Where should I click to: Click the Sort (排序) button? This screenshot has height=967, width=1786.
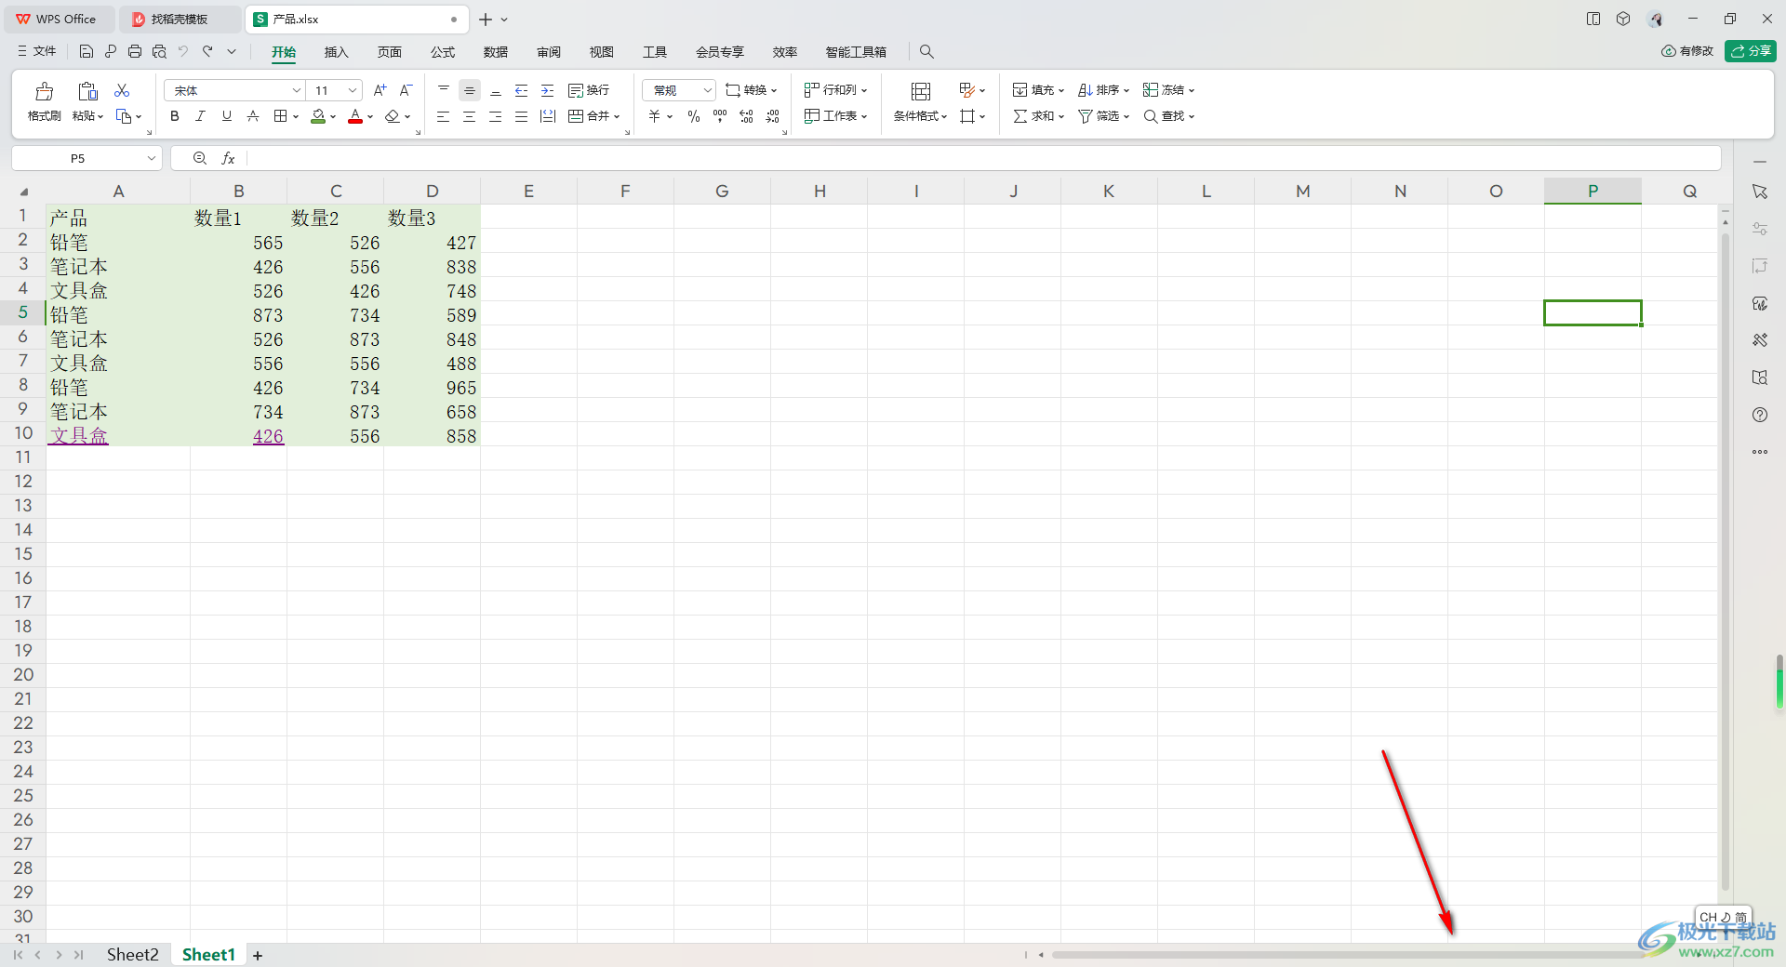pos(1103,90)
